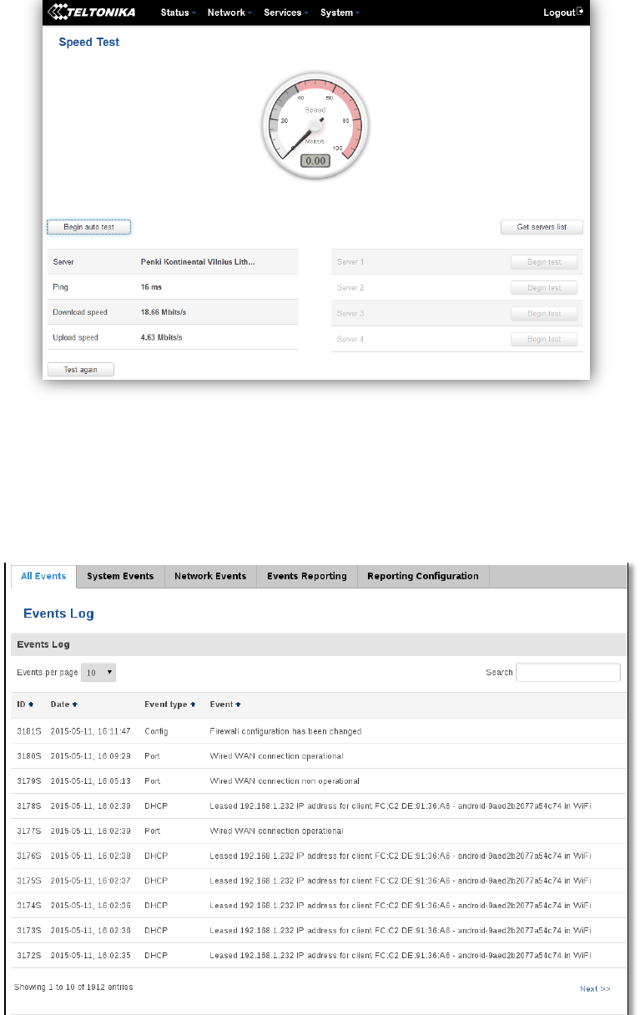Screen dimensions: 640x1015
Task: Click the logout arrow icon
Action: (x=581, y=12)
